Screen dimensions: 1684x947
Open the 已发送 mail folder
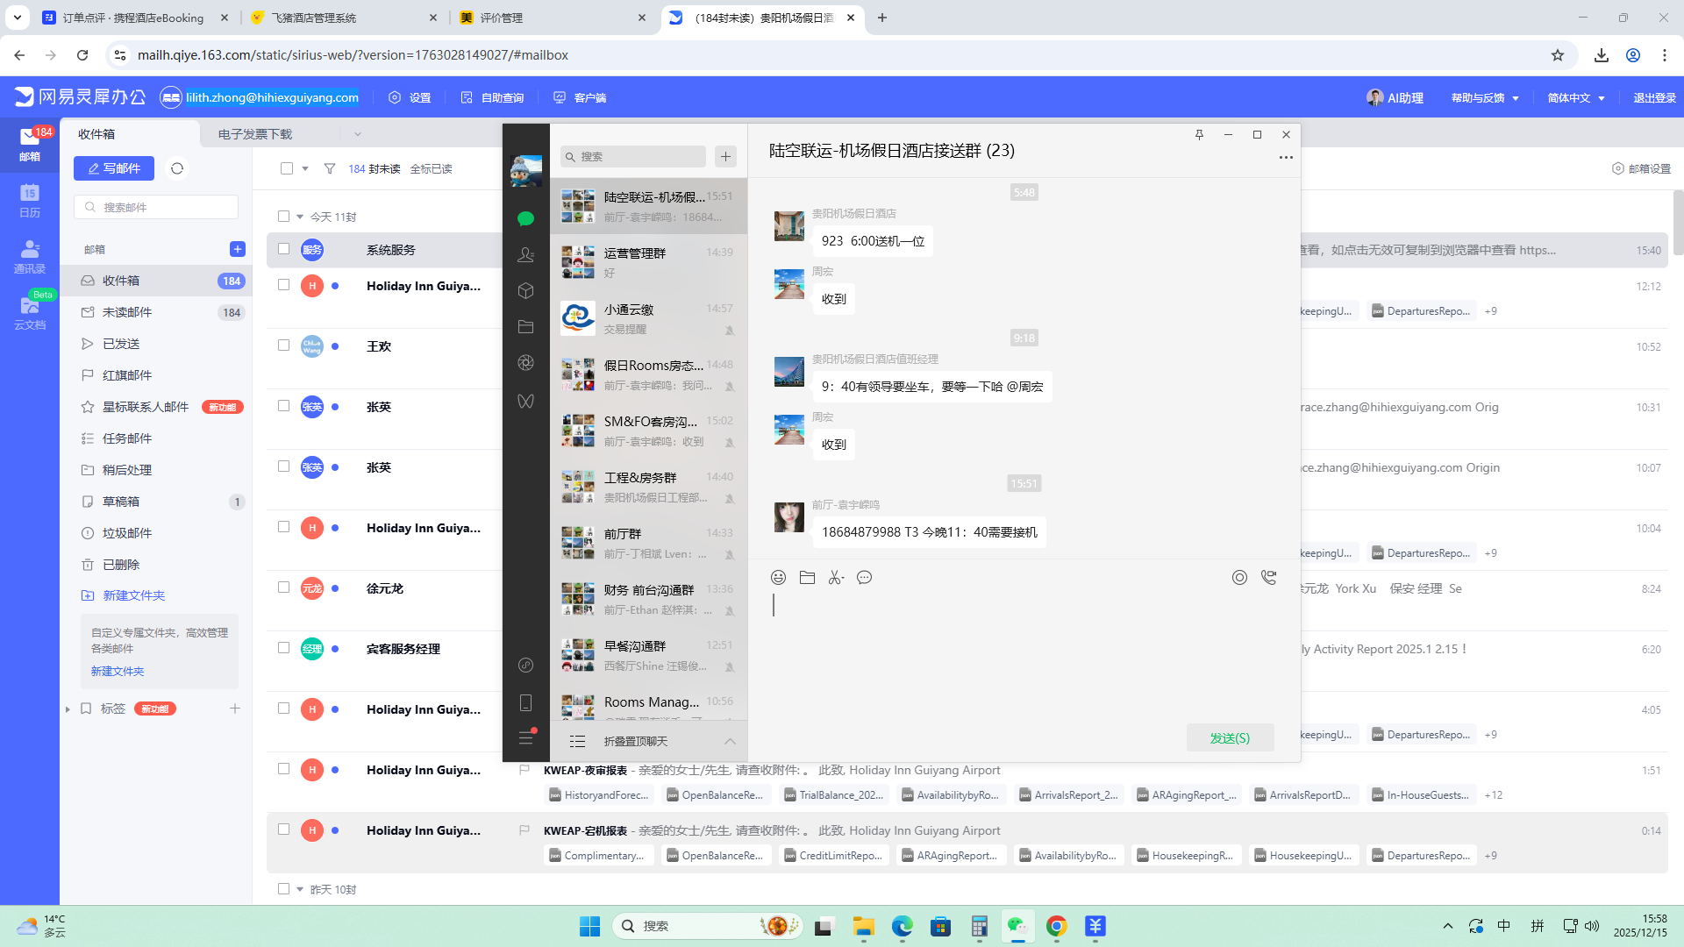click(121, 344)
